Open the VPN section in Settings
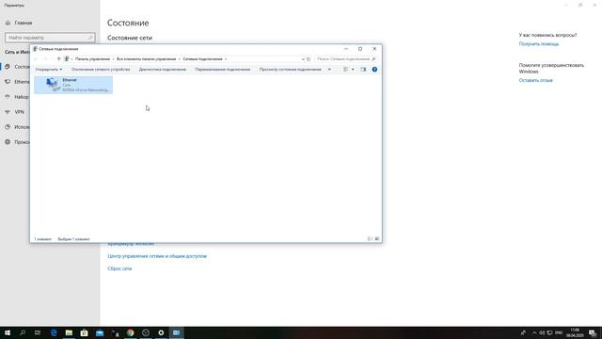The width and height of the screenshot is (602, 339). pyautogui.click(x=19, y=112)
